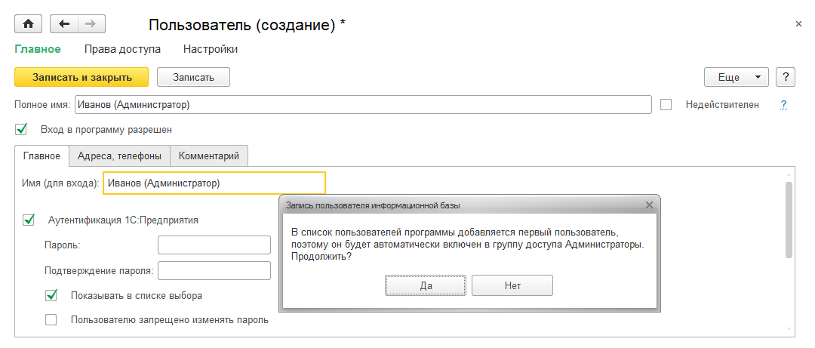
Task: Expand the Еще dropdown menu
Action: pos(736,77)
